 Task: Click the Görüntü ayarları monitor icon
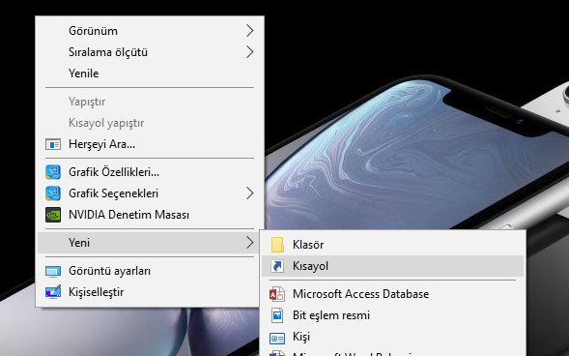pyautogui.click(x=53, y=271)
